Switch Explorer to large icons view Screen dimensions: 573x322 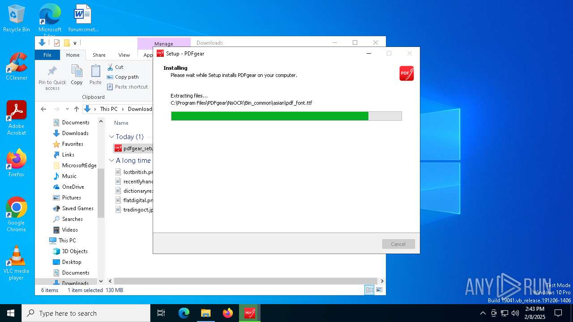tap(379, 290)
